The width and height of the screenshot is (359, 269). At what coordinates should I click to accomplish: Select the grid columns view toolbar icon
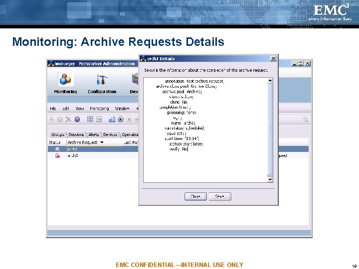[99, 119]
